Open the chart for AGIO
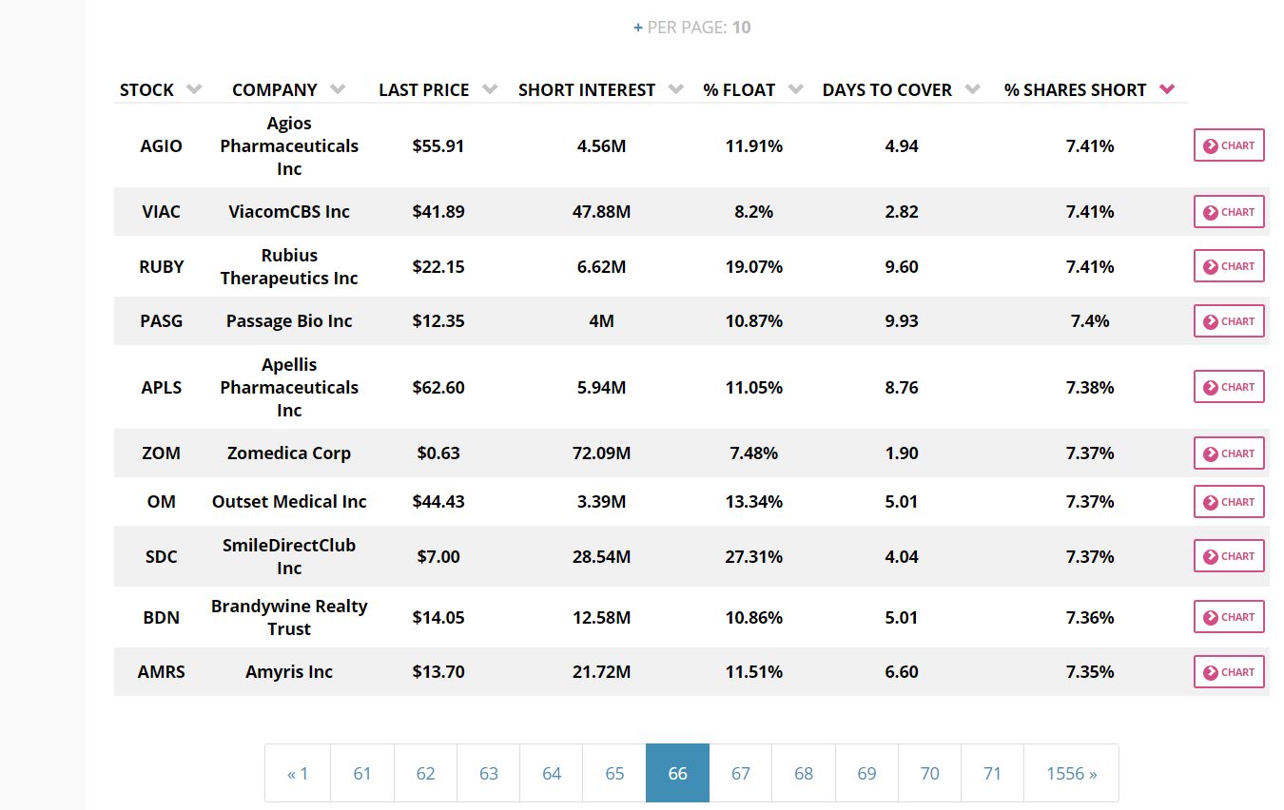Viewport: 1284px width, 810px height. pyautogui.click(x=1228, y=145)
